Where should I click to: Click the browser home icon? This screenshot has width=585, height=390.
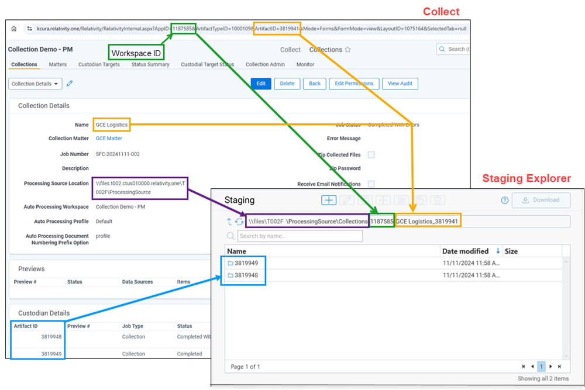pos(14,29)
